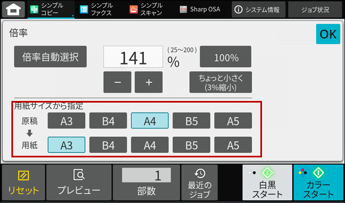
Task: Select A5 as the 原稿 size
Action: [x=233, y=120]
